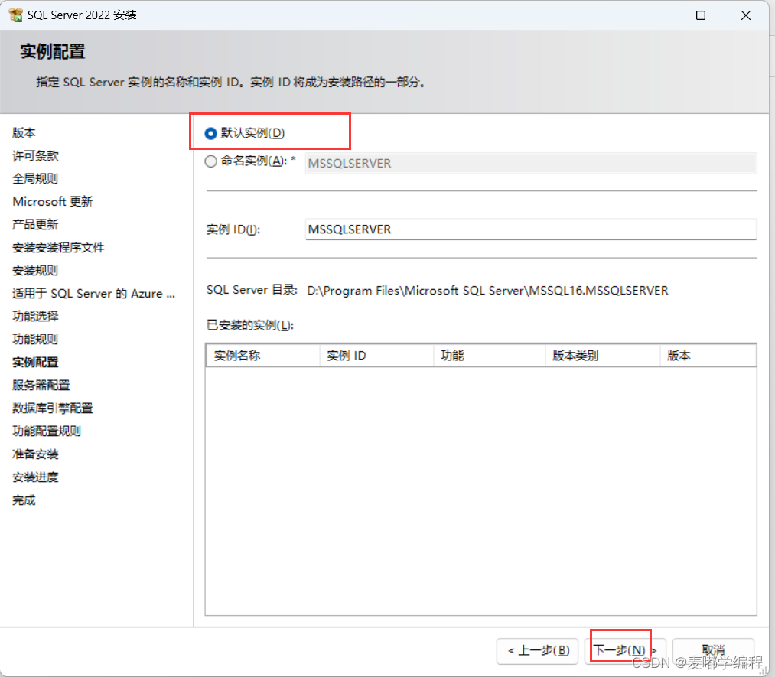The width and height of the screenshot is (775, 677).
Task: Open the 安装规则 step
Action: (34, 270)
